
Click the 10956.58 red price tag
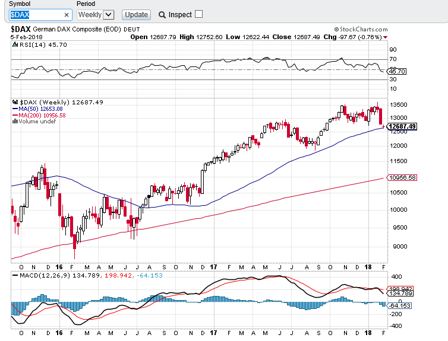coord(402,178)
